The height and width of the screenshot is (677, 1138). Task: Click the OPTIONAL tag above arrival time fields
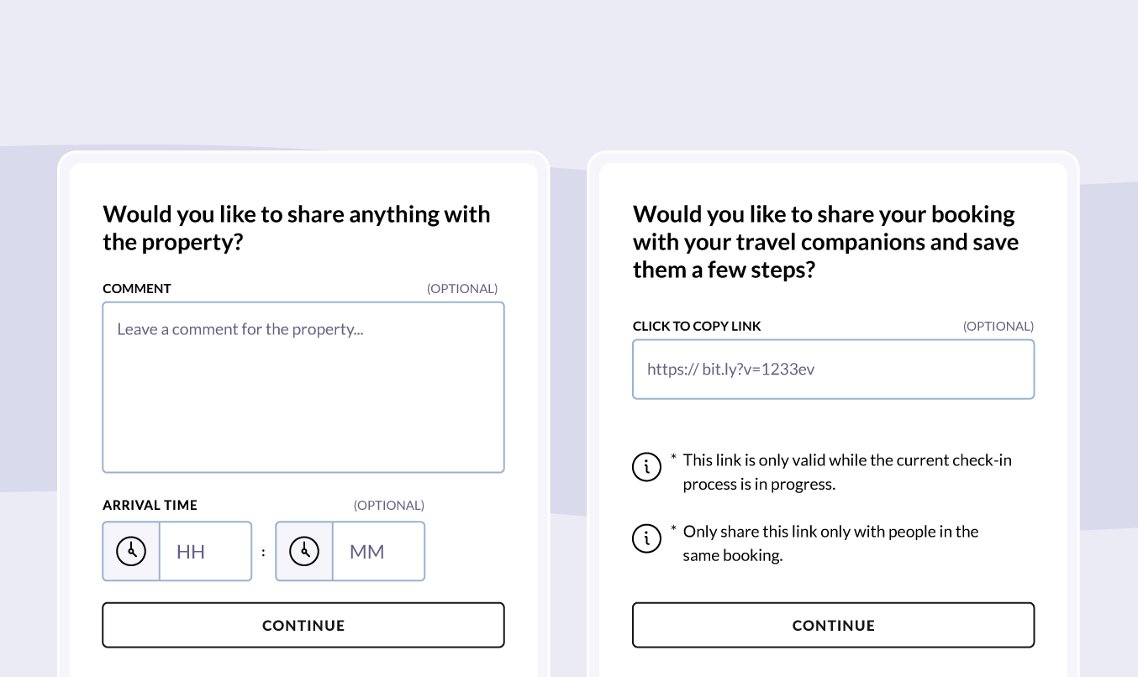coord(389,505)
